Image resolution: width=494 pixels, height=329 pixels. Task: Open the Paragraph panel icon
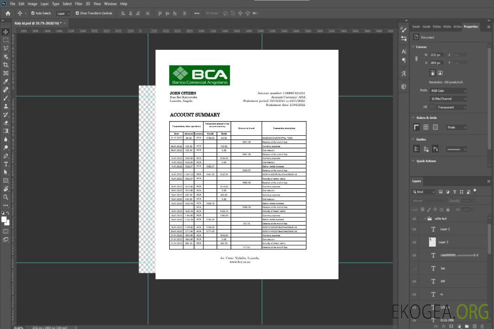403,60
